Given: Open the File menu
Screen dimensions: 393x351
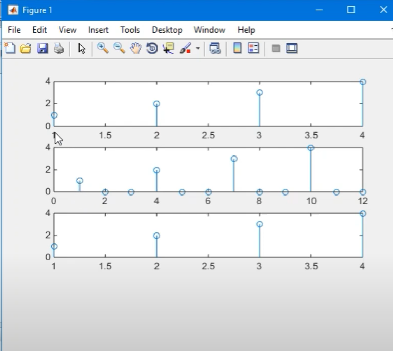Looking at the screenshot, I should click(x=14, y=30).
